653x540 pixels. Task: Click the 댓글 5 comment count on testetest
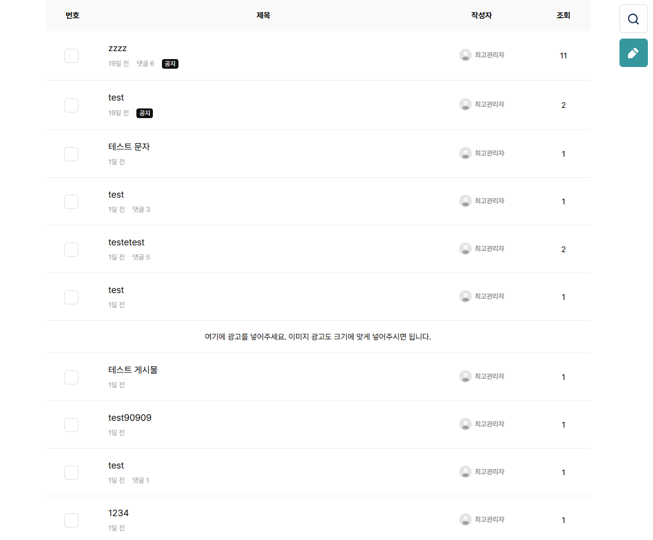[141, 257]
